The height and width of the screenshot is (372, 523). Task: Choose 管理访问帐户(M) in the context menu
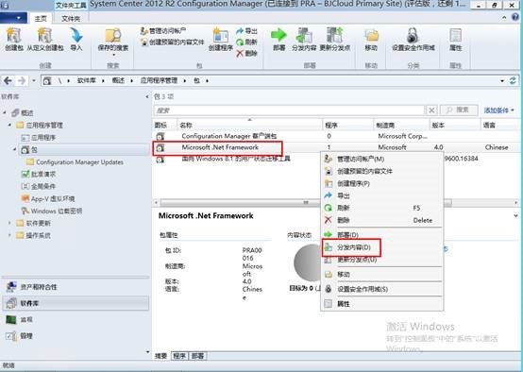(382, 160)
